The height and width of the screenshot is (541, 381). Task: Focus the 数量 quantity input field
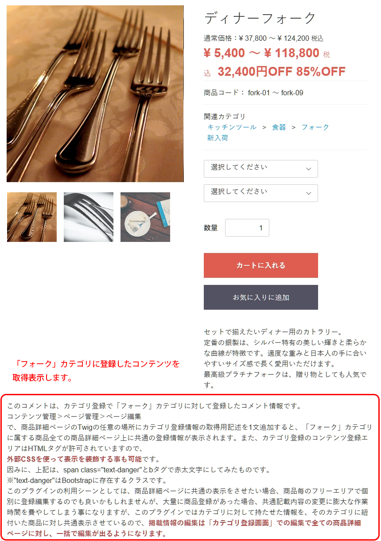coord(247,228)
